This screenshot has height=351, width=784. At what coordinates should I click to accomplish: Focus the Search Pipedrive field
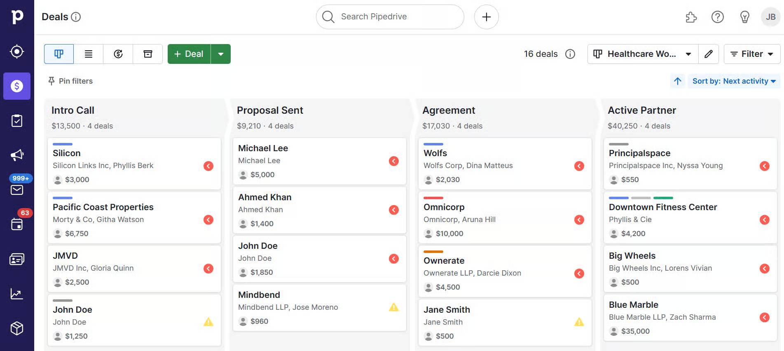pyautogui.click(x=390, y=17)
